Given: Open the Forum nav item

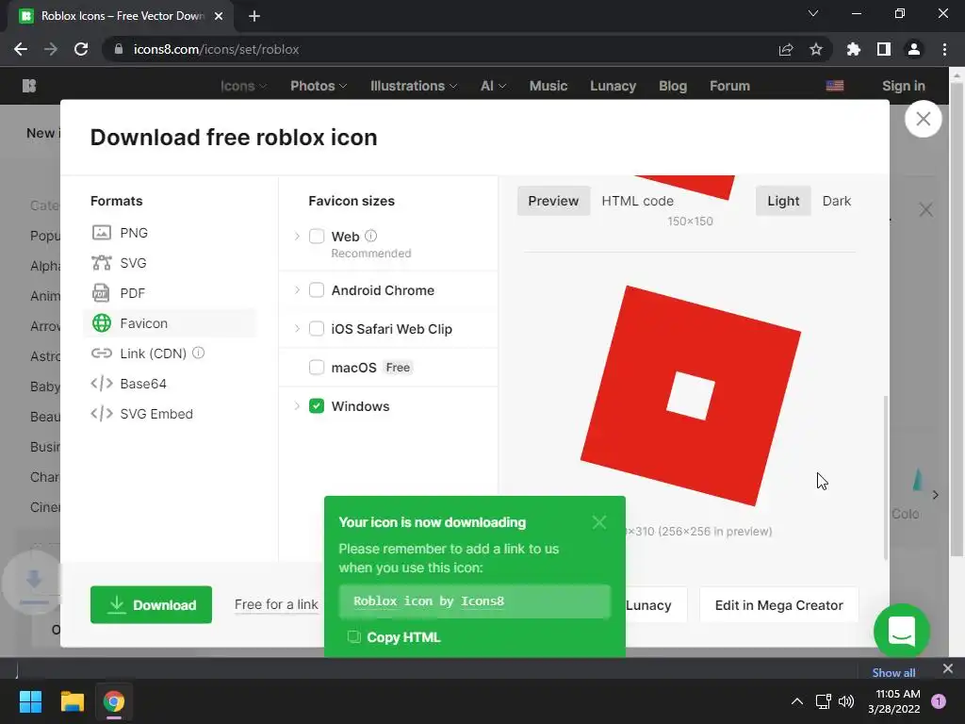Looking at the screenshot, I should pyautogui.click(x=730, y=86).
